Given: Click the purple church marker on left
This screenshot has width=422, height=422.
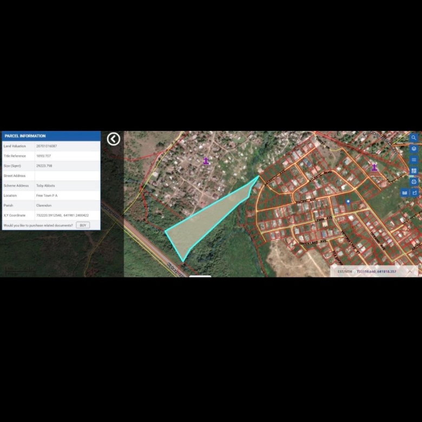Looking at the screenshot, I should (206, 161).
